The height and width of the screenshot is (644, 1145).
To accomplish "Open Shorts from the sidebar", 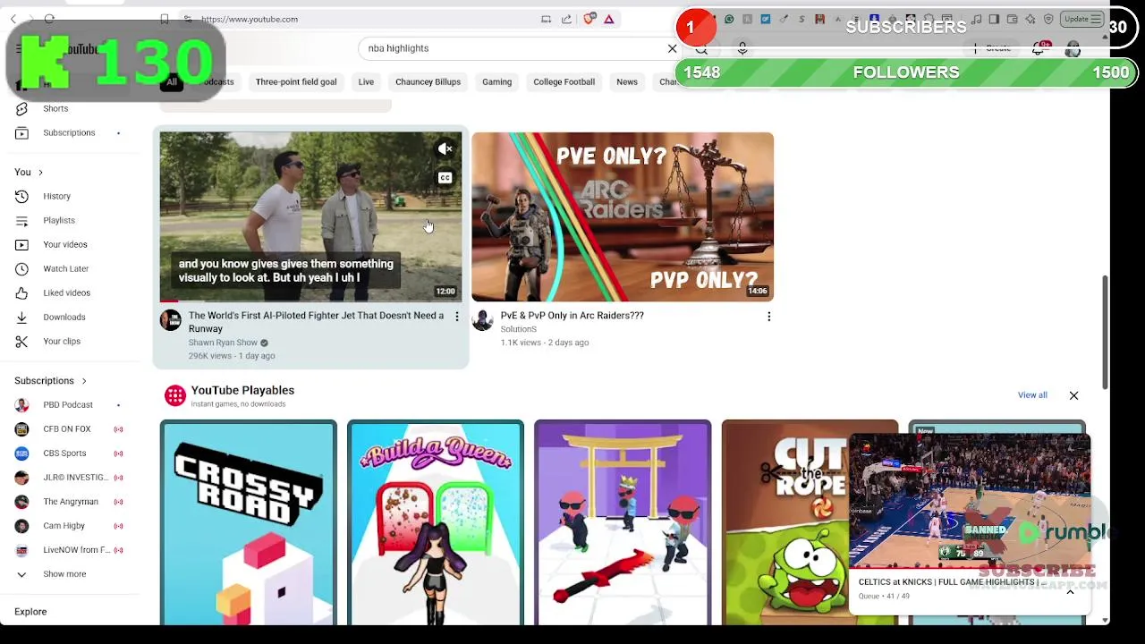I will [x=55, y=108].
